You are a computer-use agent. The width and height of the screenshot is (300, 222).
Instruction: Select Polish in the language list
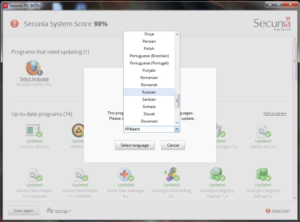pos(149,49)
